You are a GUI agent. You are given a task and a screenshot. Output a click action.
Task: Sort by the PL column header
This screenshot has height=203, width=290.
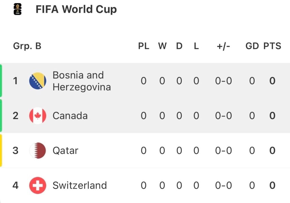click(144, 46)
